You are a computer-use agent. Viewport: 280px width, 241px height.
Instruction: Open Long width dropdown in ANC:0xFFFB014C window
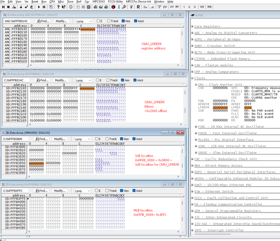click(84, 21)
